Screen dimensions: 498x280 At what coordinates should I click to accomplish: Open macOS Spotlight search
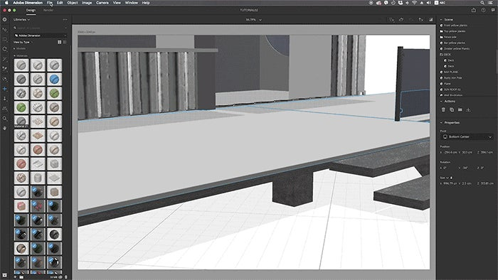[x=482, y=3]
